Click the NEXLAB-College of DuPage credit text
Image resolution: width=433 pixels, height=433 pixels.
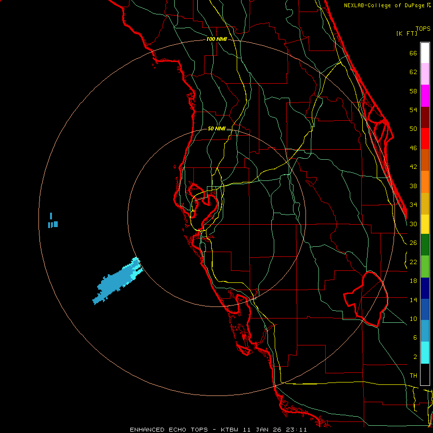point(385,5)
